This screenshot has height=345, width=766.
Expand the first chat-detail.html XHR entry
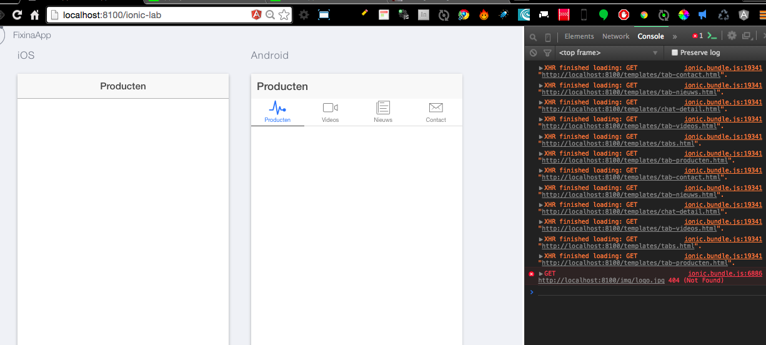click(x=541, y=102)
